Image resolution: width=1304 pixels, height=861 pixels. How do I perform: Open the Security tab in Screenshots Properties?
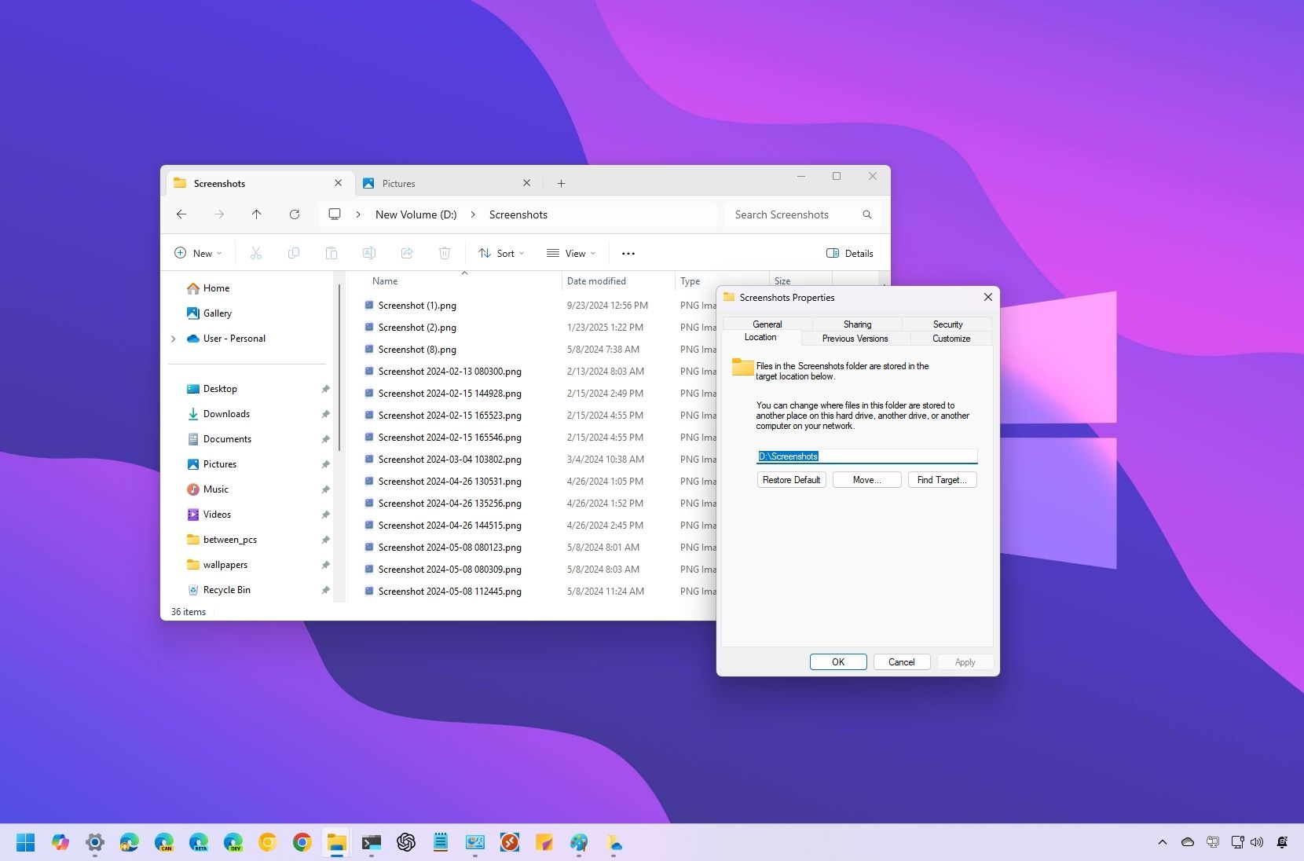pos(947,324)
